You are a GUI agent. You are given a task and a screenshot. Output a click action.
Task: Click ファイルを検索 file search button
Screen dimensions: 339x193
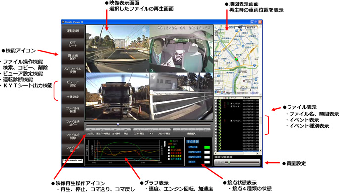73,110
